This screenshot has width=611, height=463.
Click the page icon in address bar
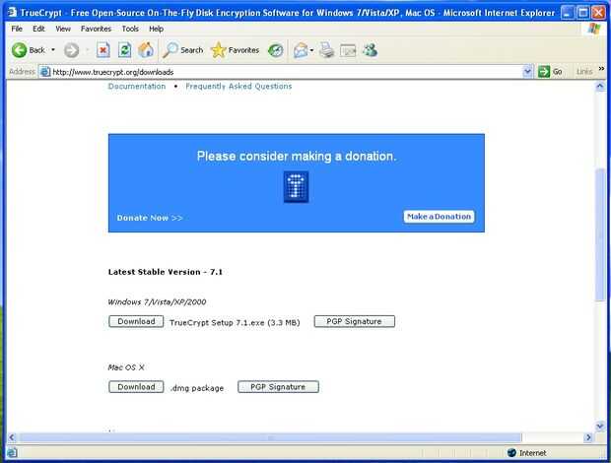45,72
